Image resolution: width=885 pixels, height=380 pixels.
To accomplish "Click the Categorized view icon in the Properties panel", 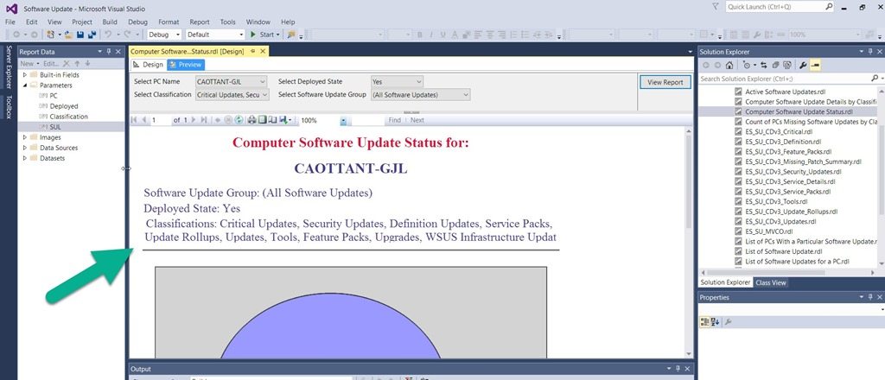I will [705, 322].
